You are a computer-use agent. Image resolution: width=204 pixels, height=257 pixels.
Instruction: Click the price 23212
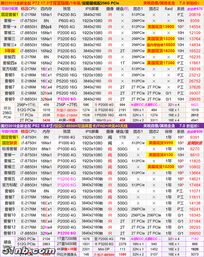[195, 75]
